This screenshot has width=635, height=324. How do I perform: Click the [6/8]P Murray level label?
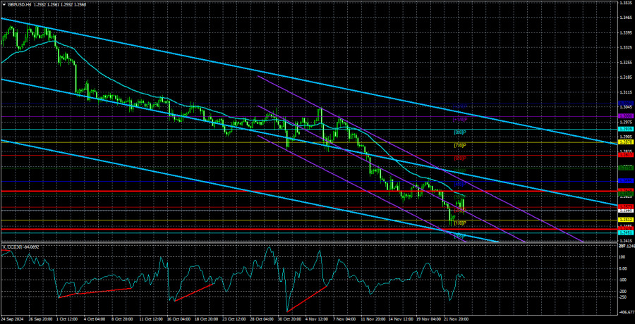pyautogui.click(x=459, y=158)
